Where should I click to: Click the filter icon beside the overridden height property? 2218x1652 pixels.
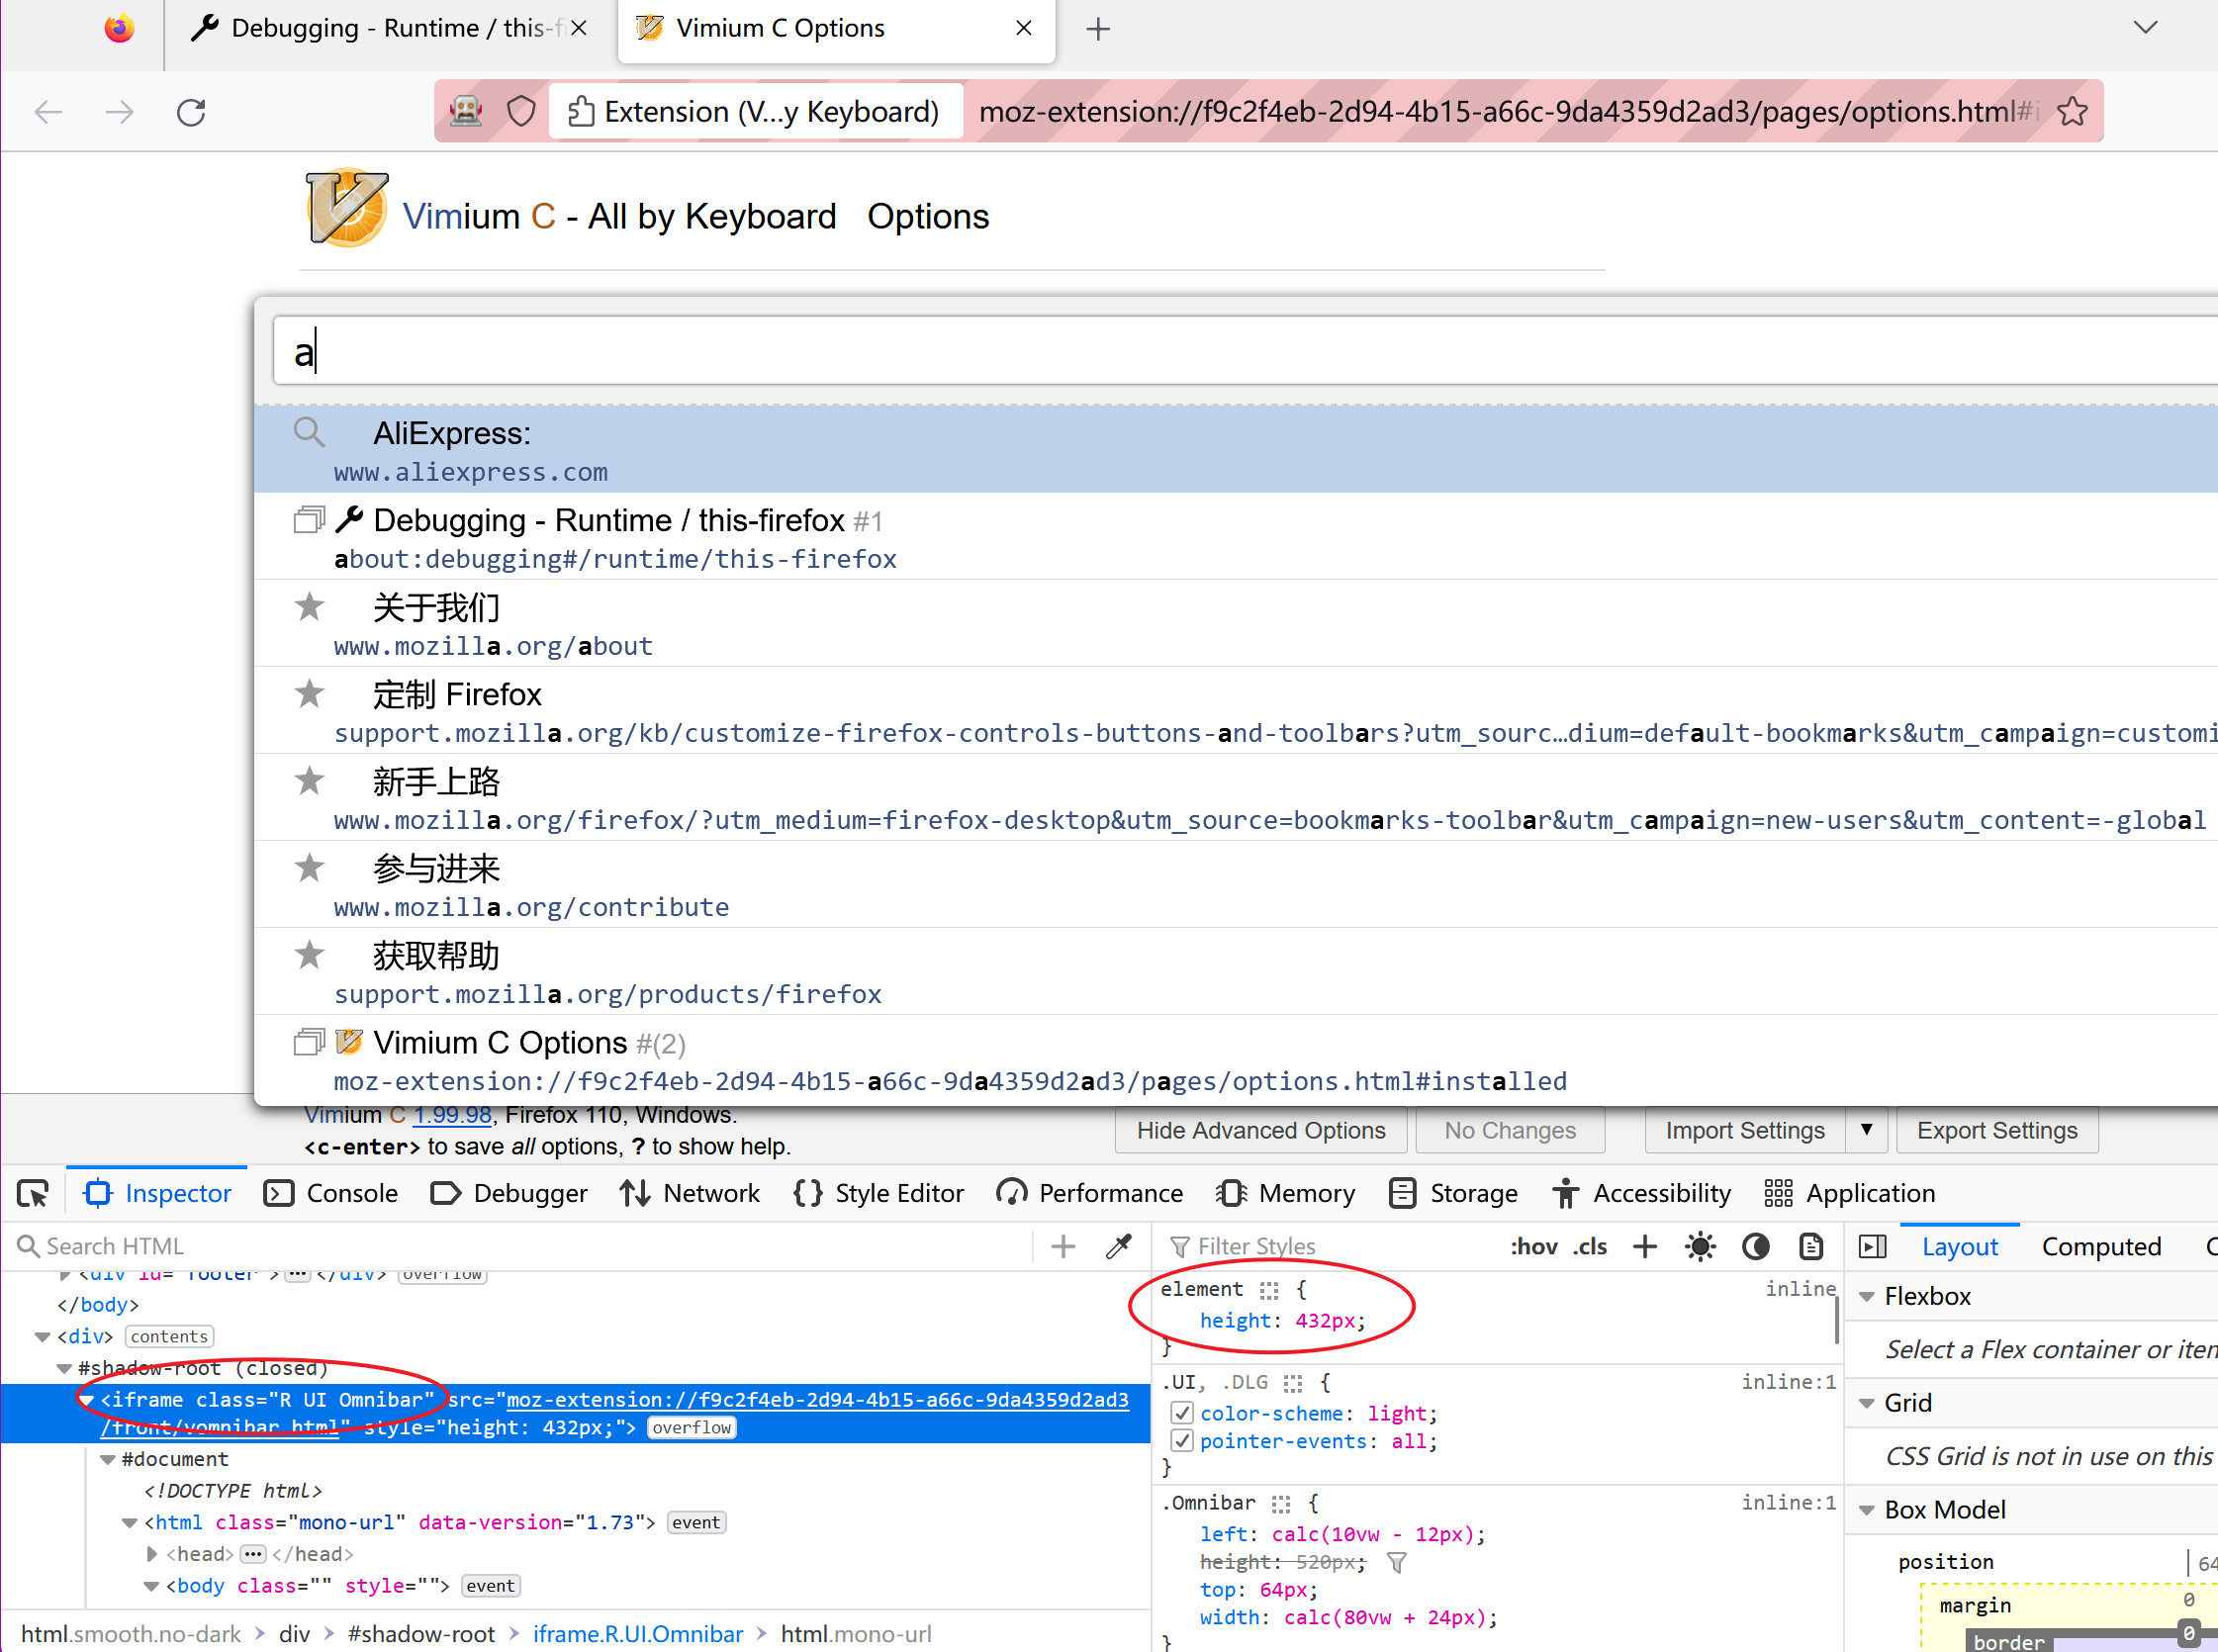point(1397,1562)
